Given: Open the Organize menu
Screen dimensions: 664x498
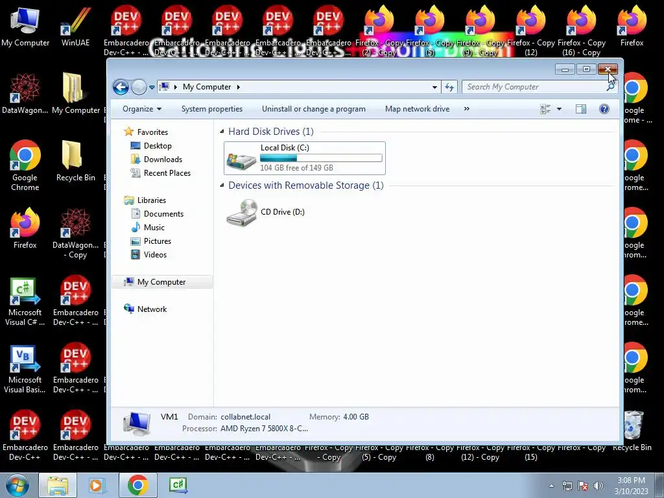Looking at the screenshot, I should click(x=142, y=109).
